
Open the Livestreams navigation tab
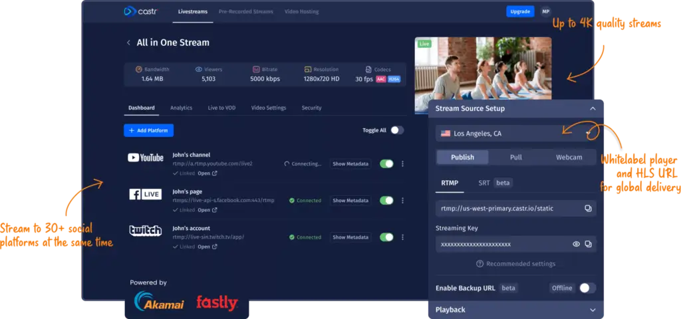click(193, 12)
